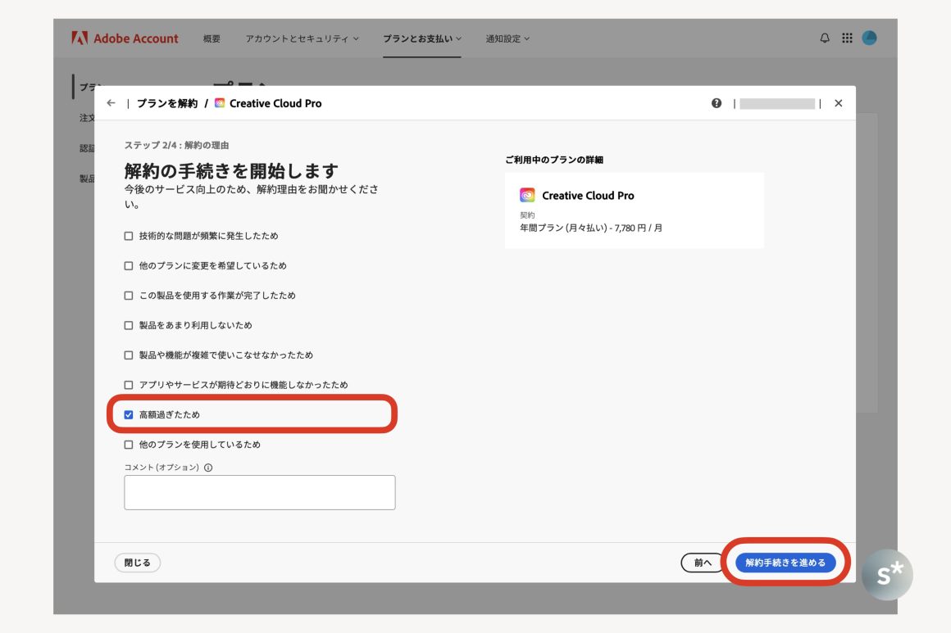Open the help question mark icon
Viewport: 951px width, 633px height.
click(x=717, y=103)
